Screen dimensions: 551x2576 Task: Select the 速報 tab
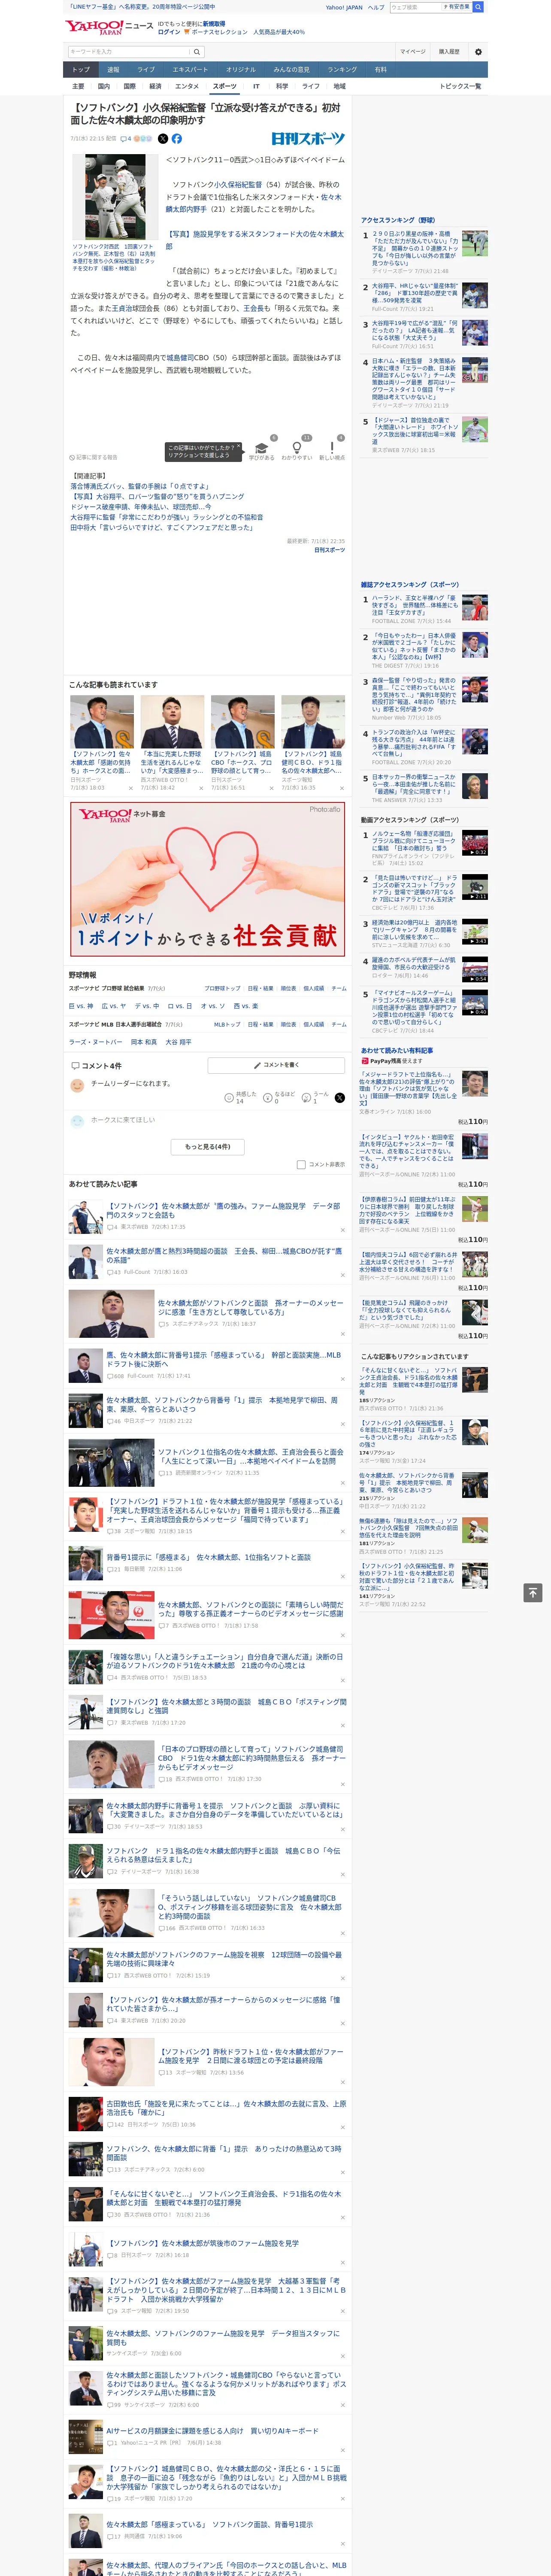[x=113, y=70]
